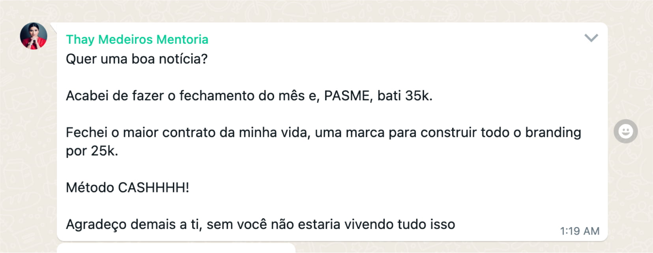Image resolution: width=653 pixels, height=253 pixels.
Task: Click the line 'Quer uma boa notícia?'
Action: click(x=137, y=59)
